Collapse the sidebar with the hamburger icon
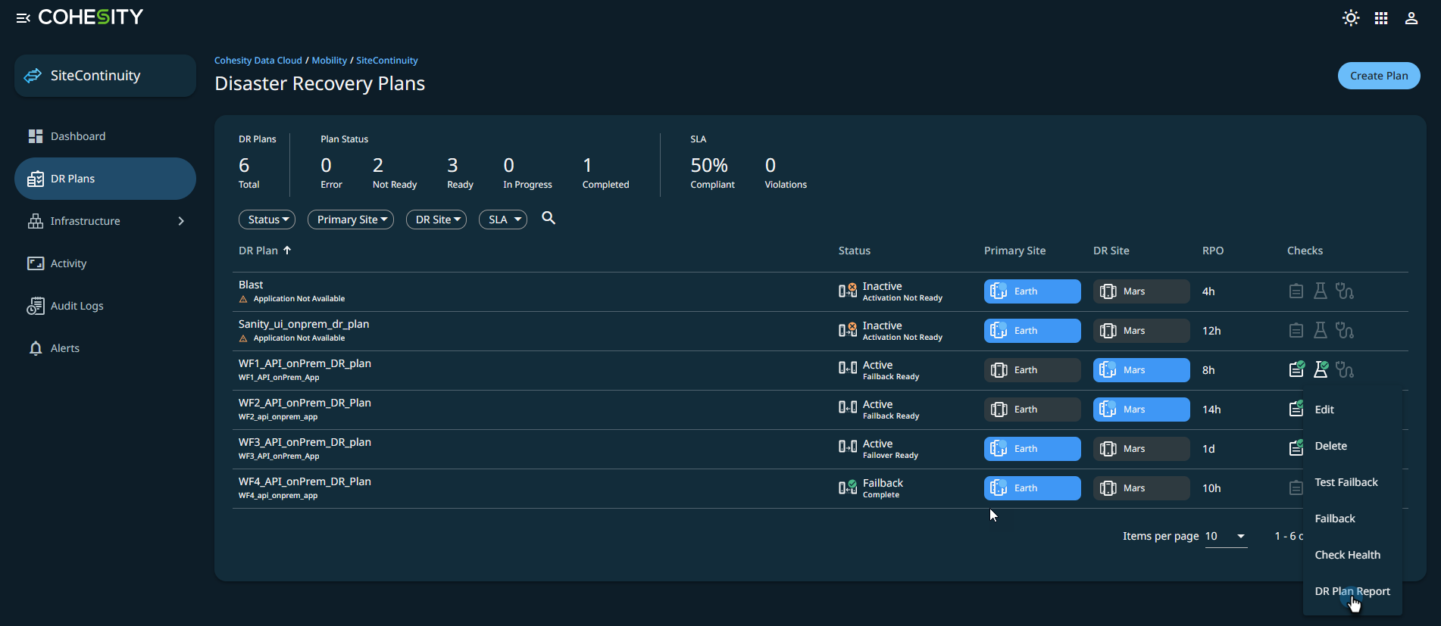This screenshot has width=1441, height=626. coord(23,18)
